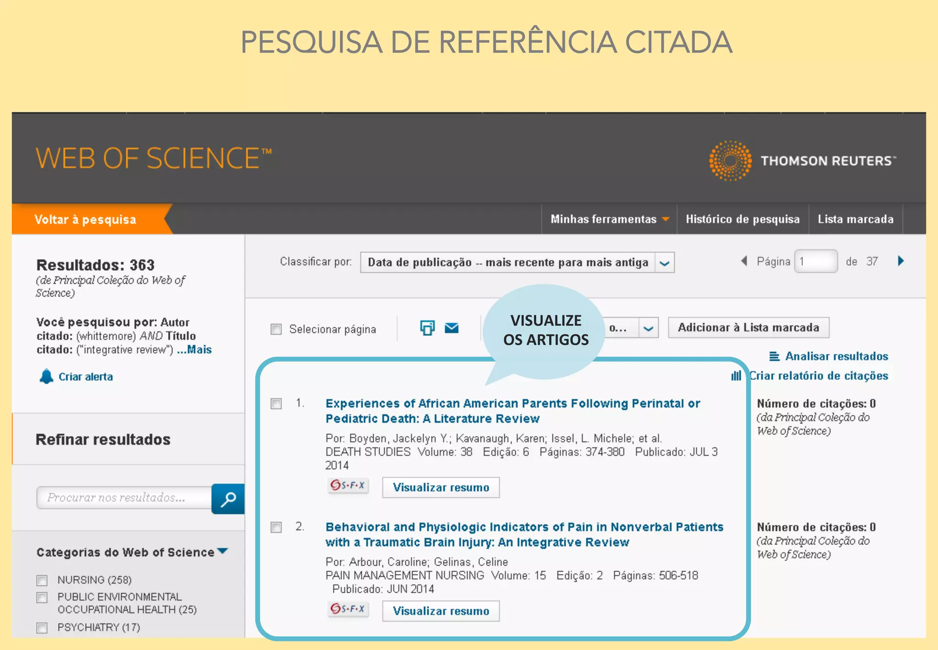The height and width of the screenshot is (650, 938).
Task: Click Visualizar resumo for article 1
Action: click(441, 487)
